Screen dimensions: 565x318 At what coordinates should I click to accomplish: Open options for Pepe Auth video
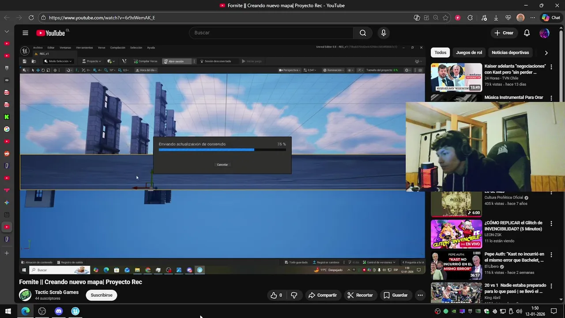551,255
